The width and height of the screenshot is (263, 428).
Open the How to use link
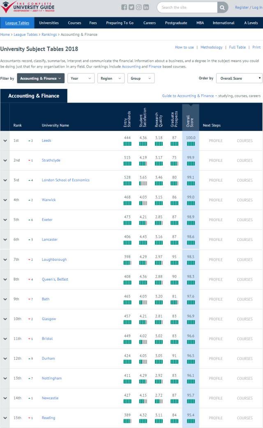(185, 47)
